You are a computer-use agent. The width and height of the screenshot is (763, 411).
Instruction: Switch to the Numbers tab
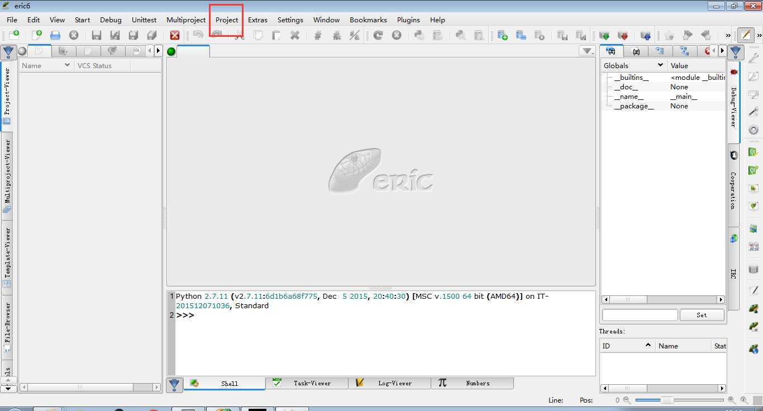(472, 383)
